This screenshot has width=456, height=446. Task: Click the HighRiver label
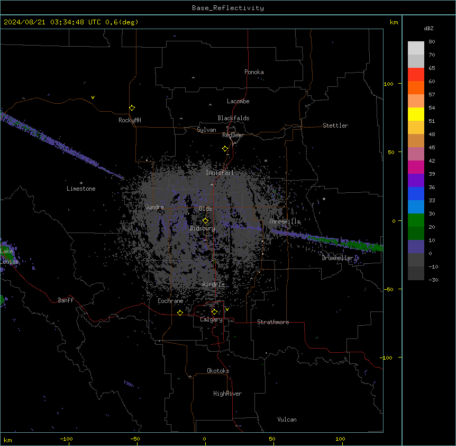pos(227,394)
